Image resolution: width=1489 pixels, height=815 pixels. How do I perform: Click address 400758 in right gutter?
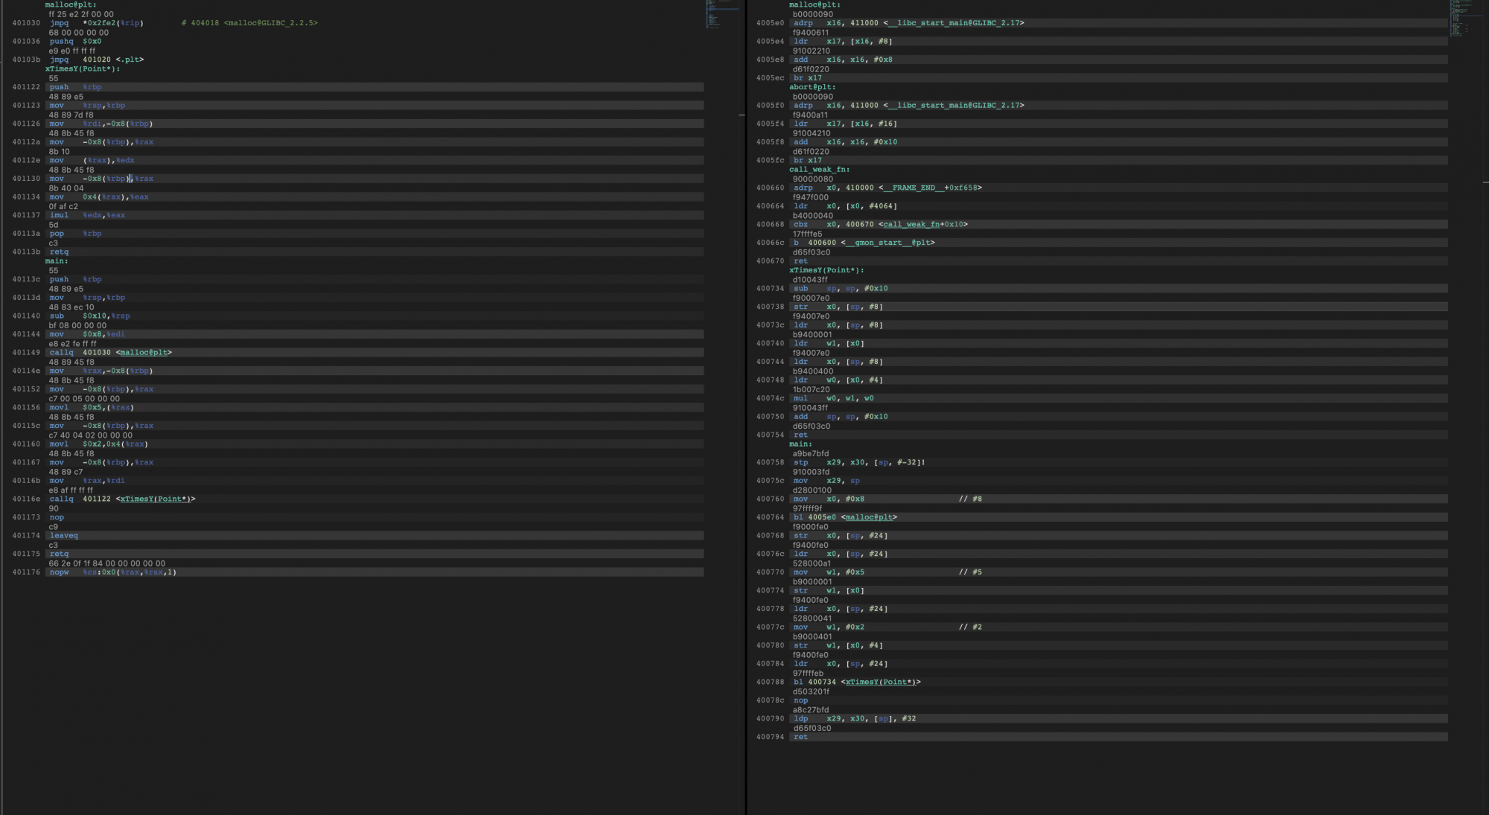[x=770, y=462]
